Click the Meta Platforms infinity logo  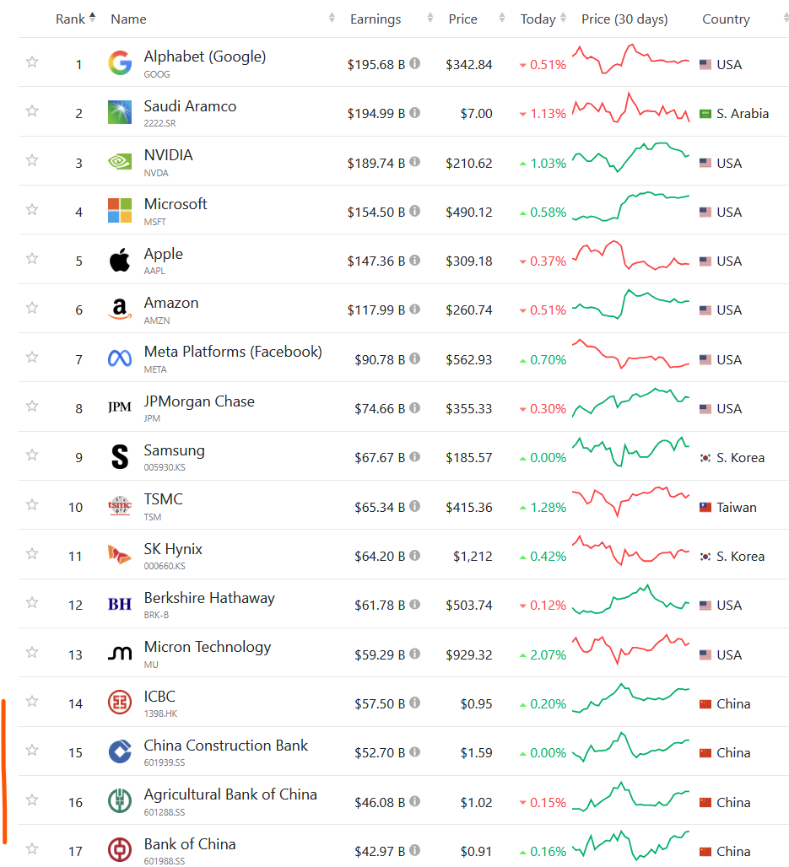coord(120,358)
